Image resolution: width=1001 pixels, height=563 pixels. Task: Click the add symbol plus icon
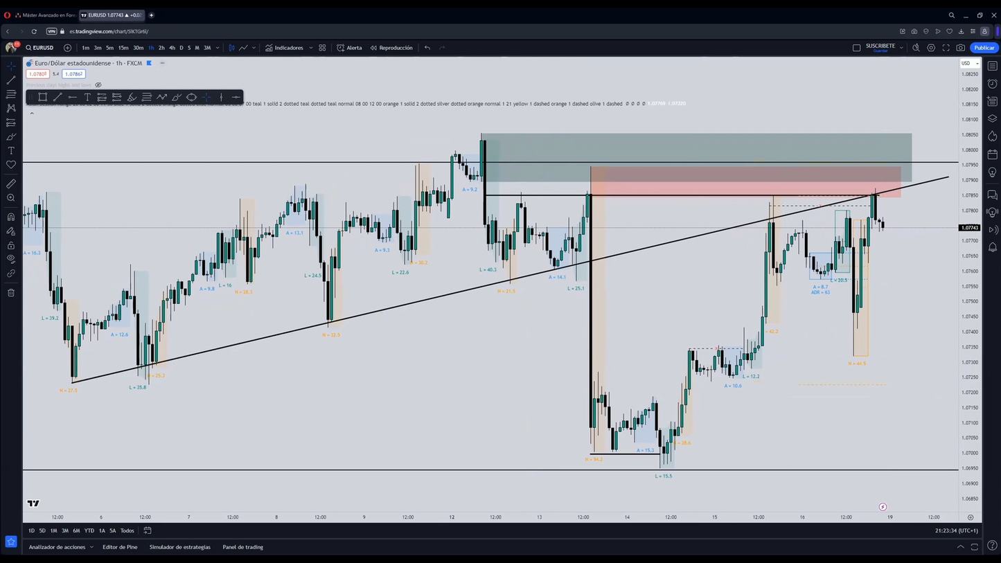[x=67, y=48]
